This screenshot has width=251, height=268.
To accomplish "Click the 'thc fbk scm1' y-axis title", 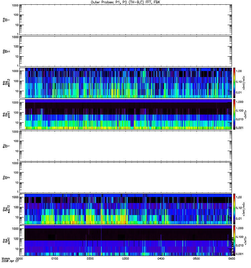I will pos(6,241).
